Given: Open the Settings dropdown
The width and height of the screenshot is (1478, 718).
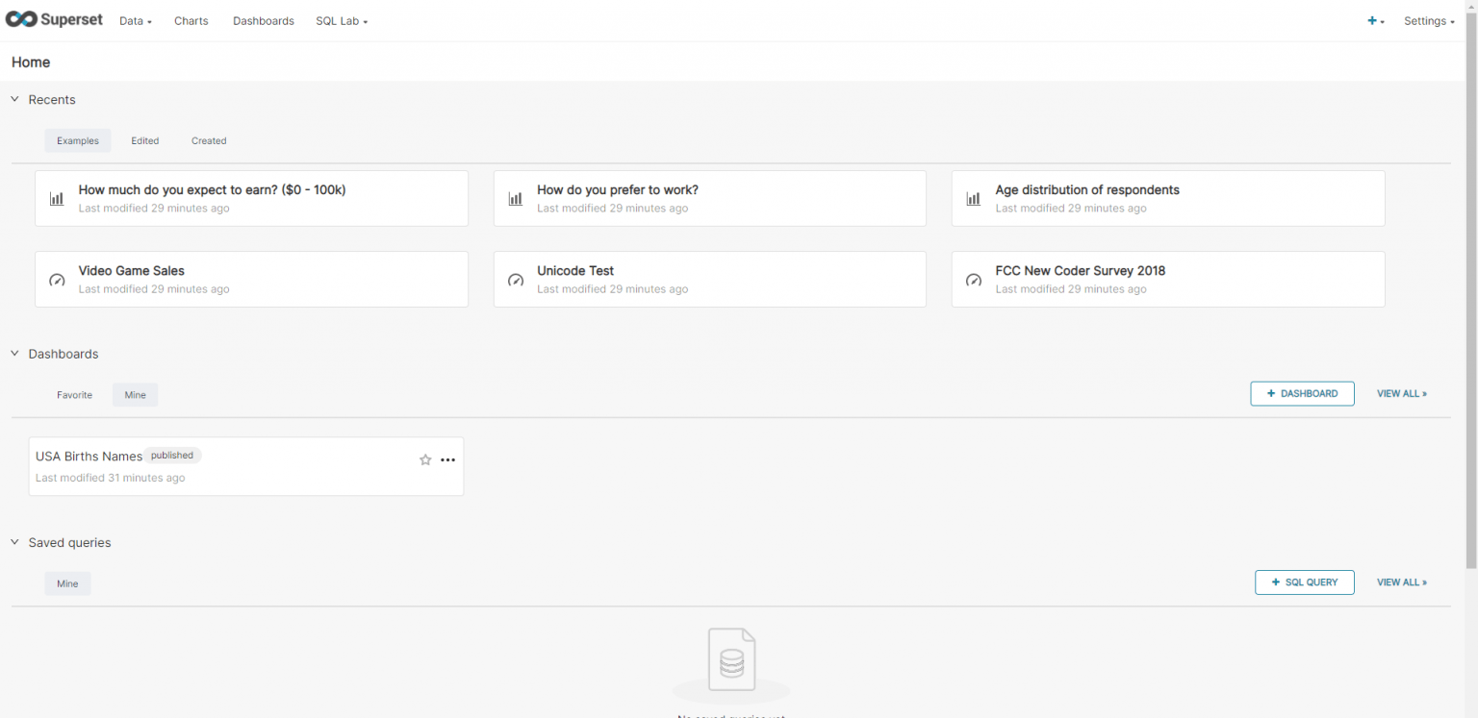Looking at the screenshot, I should [x=1428, y=21].
